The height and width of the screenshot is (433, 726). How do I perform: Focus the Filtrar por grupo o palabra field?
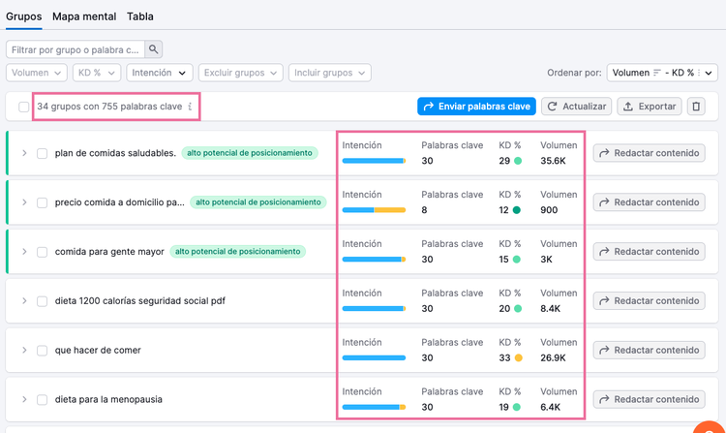pyautogui.click(x=76, y=49)
